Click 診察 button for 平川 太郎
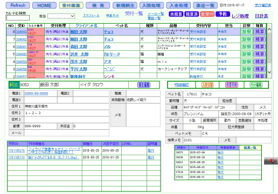The width and height of the screenshot is (278, 194). 247,69
